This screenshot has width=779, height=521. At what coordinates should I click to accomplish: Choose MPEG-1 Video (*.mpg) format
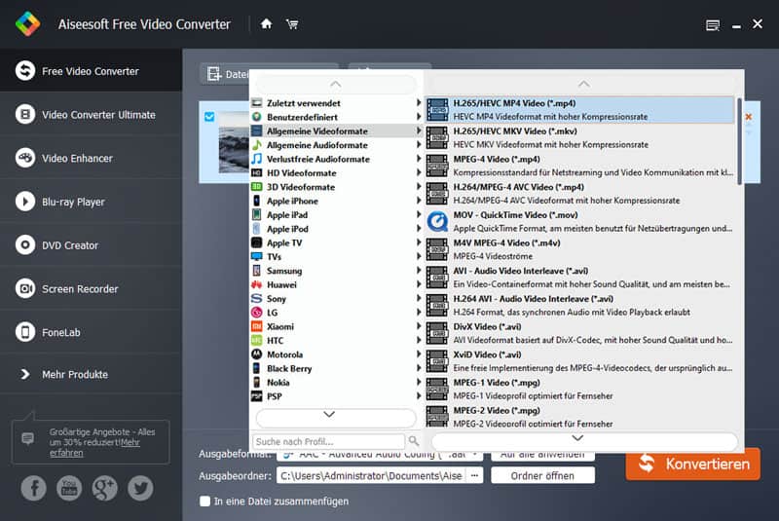coord(579,389)
